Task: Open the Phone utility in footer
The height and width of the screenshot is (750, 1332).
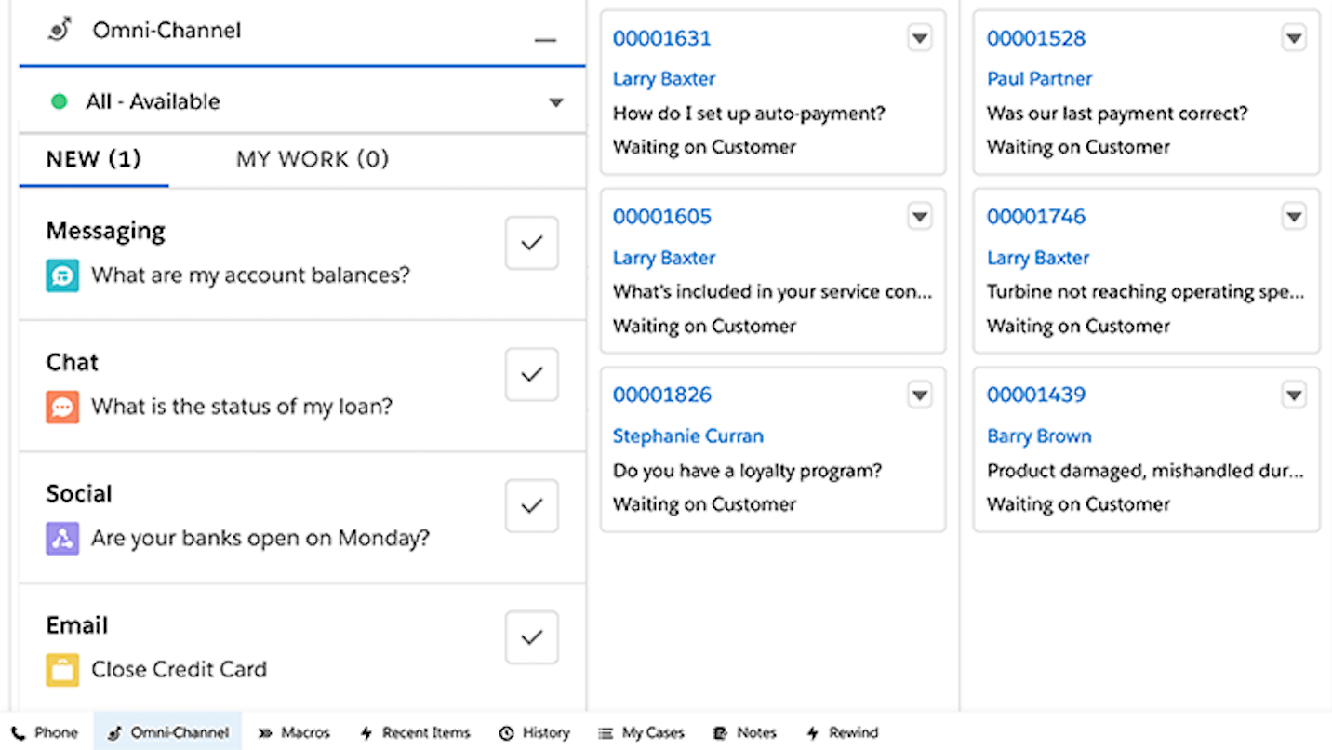Action: pyautogui.click(x=46, y=732)
